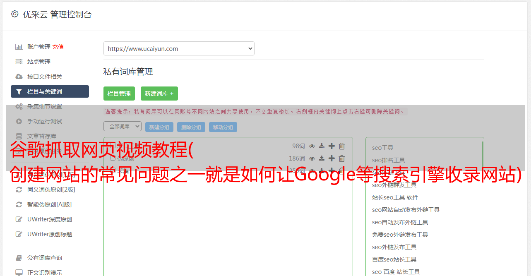
Task: Select keyword seo外链群发工具
Action: click(394, 185)
